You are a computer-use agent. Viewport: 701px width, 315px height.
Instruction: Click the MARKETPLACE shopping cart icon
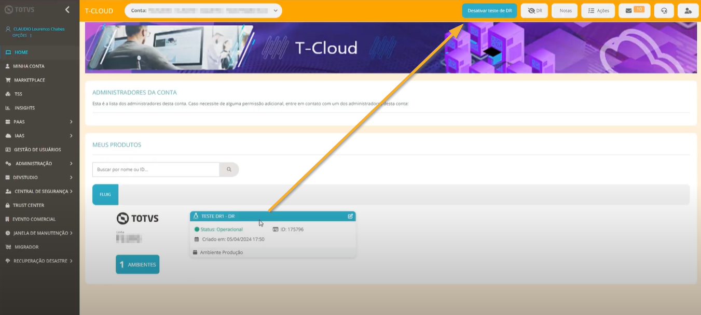(8, 80)
